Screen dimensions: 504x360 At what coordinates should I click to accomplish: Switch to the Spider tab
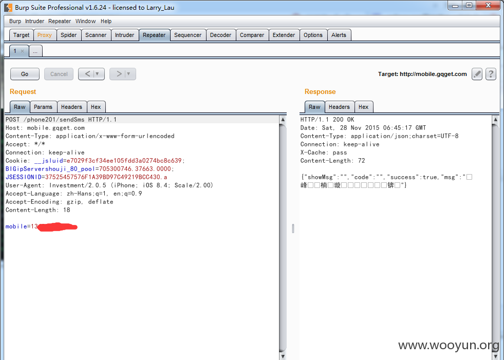click(x=68, y=35)
